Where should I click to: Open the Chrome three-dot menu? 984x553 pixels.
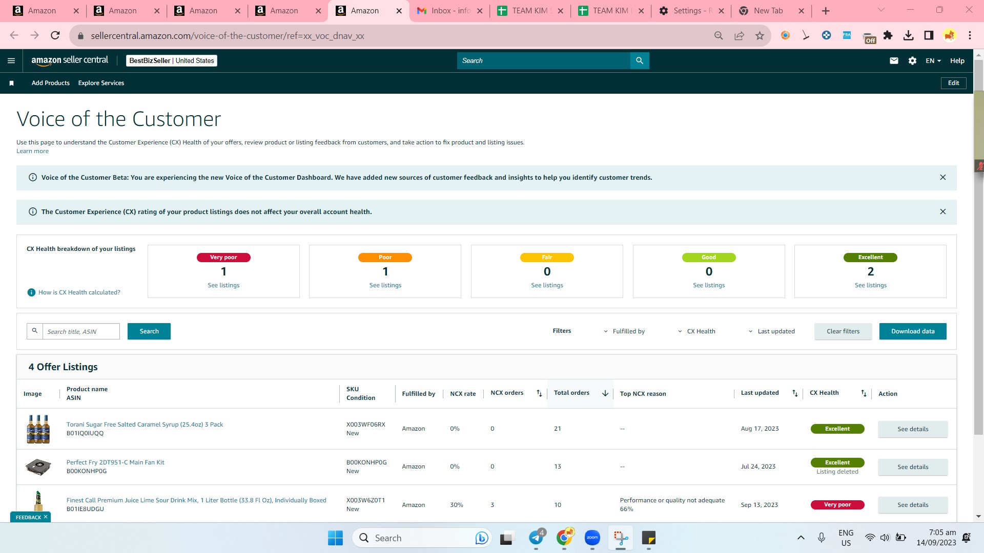point(970,35)
